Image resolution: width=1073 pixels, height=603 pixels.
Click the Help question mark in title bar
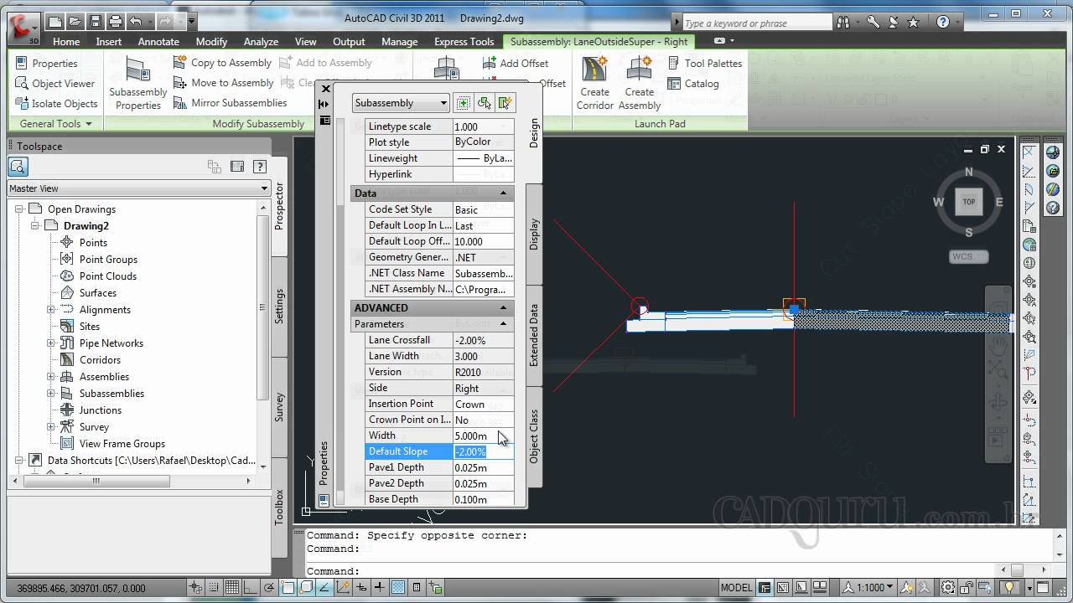click(x=943, y=23)
